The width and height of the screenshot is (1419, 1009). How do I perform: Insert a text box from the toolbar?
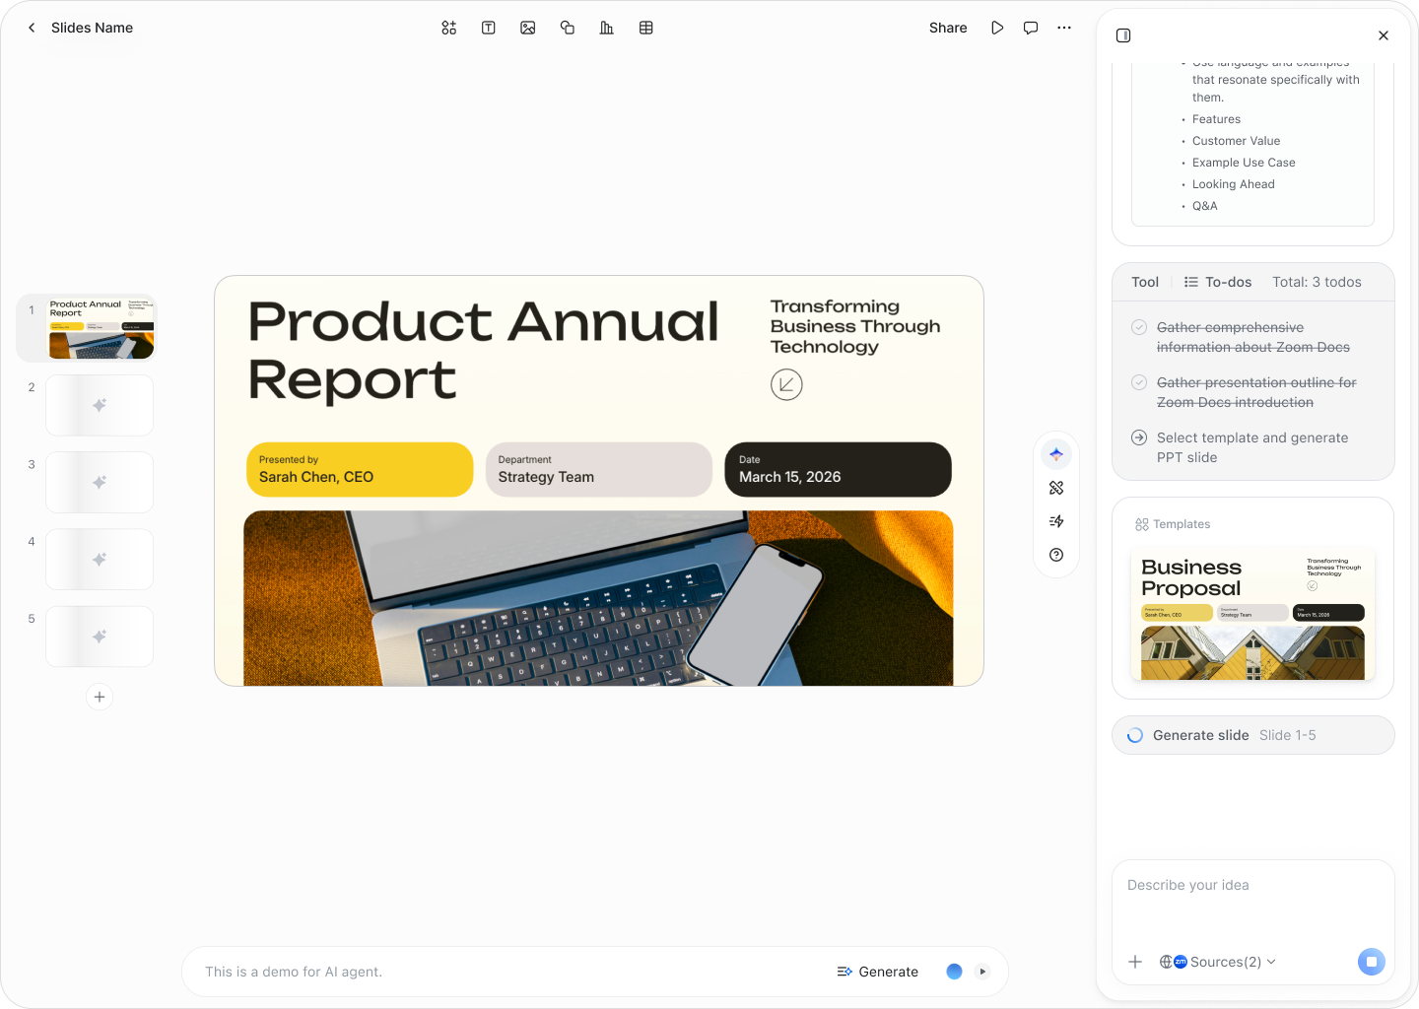(x=489, y=28)
